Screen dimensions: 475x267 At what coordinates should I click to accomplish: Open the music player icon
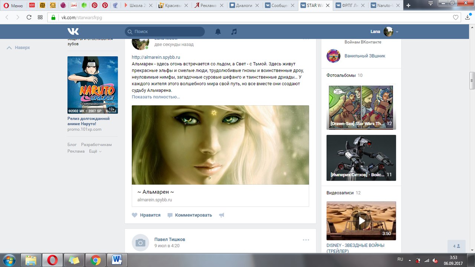point(234,32)
